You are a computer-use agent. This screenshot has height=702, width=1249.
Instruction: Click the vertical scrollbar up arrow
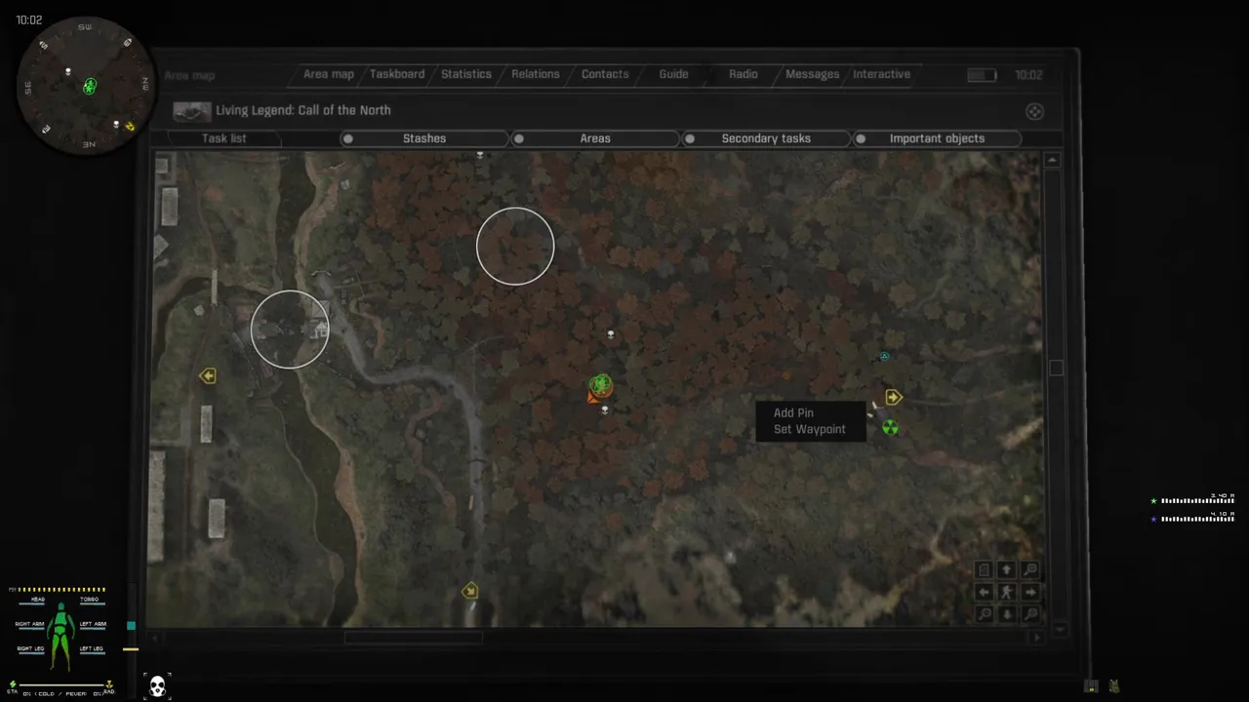coord(1052,160)
